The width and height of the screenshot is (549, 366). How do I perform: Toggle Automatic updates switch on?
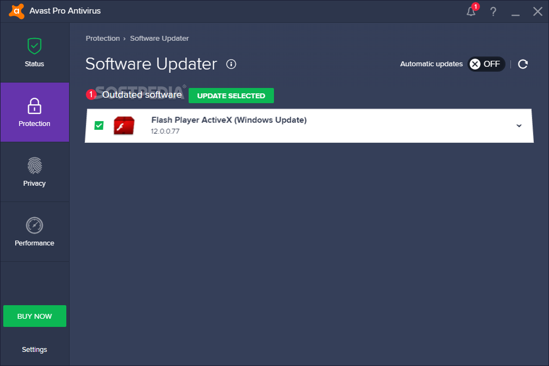point(486,64)
